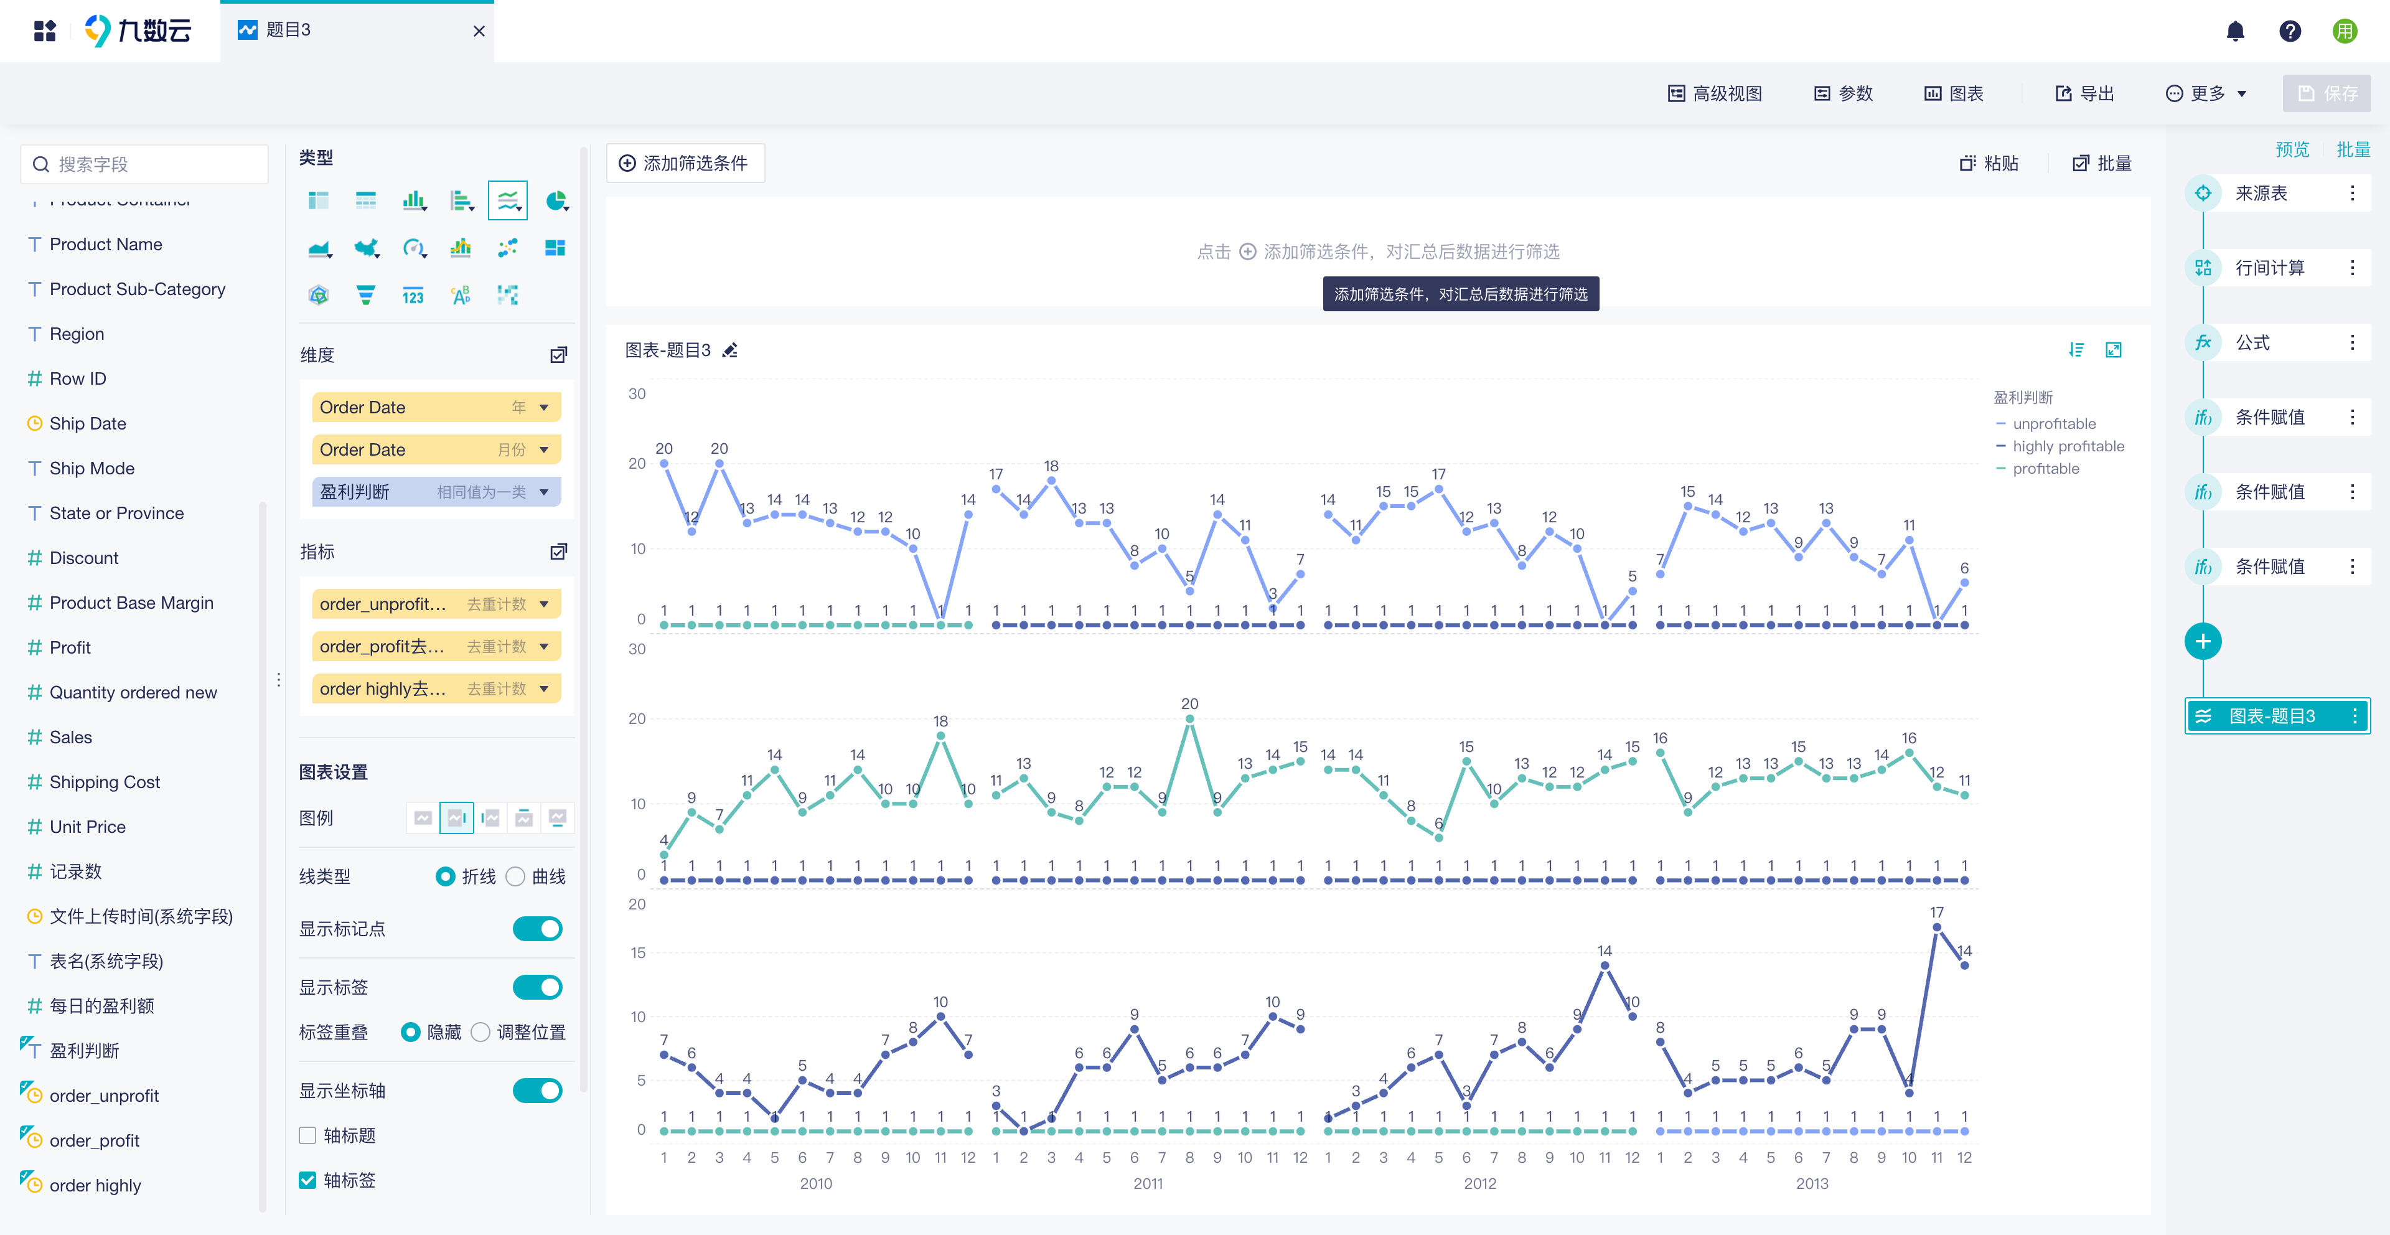The height and width of the screenshot is (1235, 2390).
Task: Add a new step with plus button
Action: point(2203,641)
